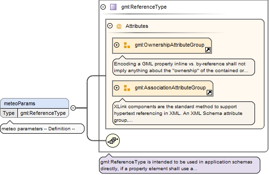Screen dimensions: 269x175
Task: Expand gml:OwnershipAttributeGroup node
Action: coord(117,45)
